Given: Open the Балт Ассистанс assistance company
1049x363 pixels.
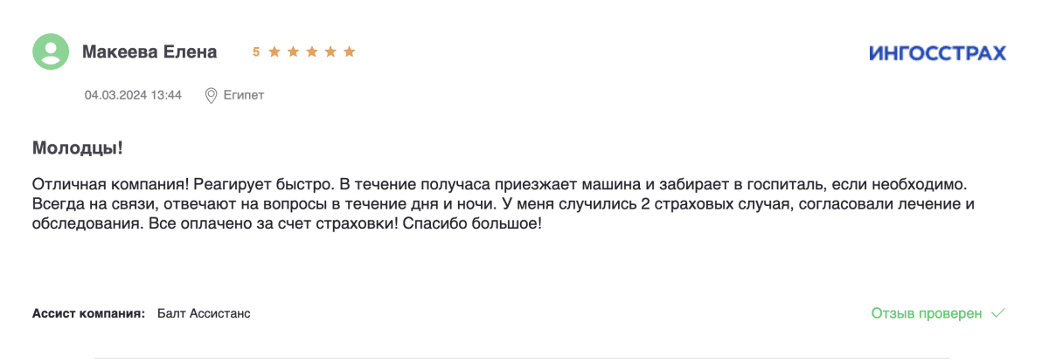Looking at the screenshot, I should pyautogui.click(x=204, y=313).
